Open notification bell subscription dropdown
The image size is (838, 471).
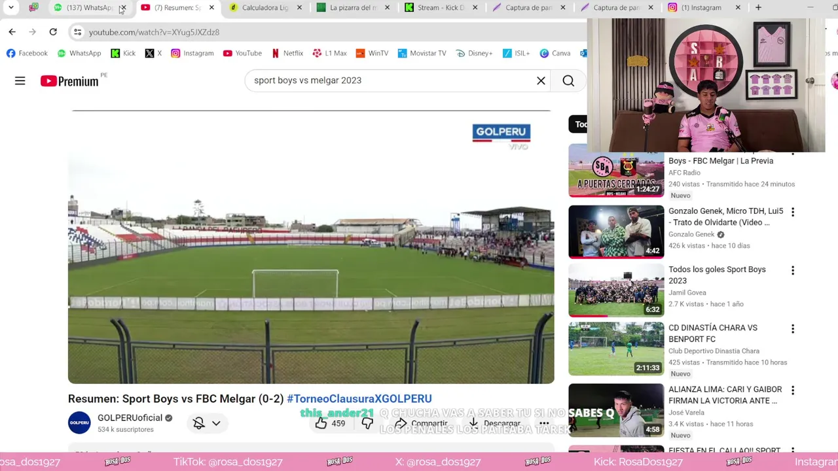click(207, 423)
